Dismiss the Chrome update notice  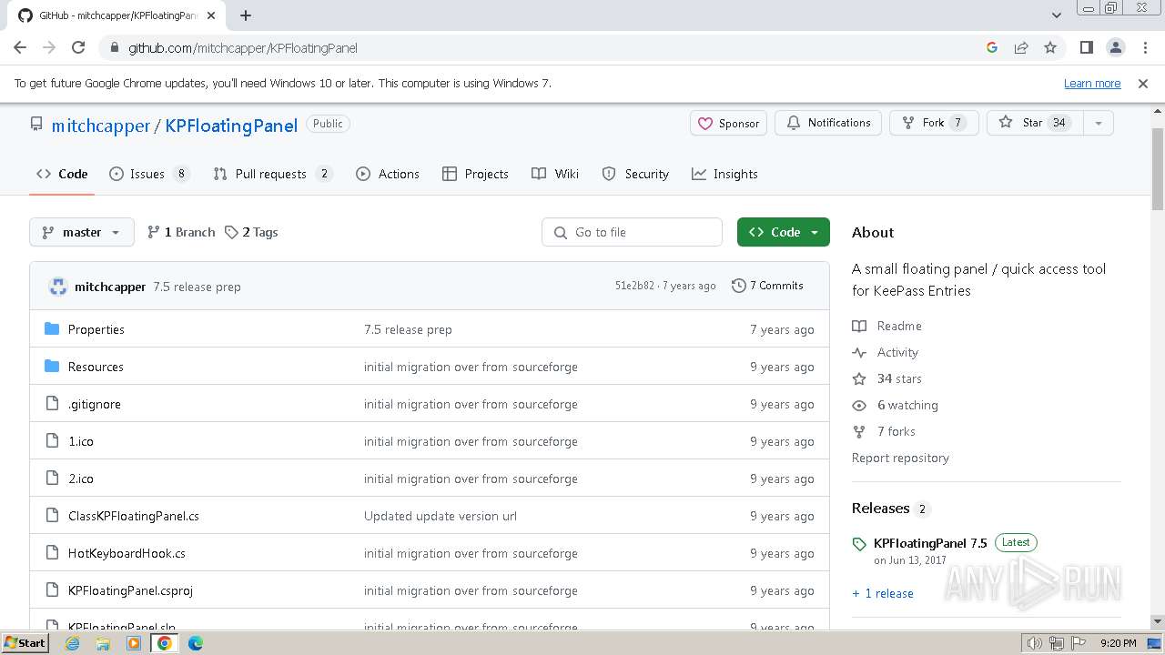[1143, 84]
